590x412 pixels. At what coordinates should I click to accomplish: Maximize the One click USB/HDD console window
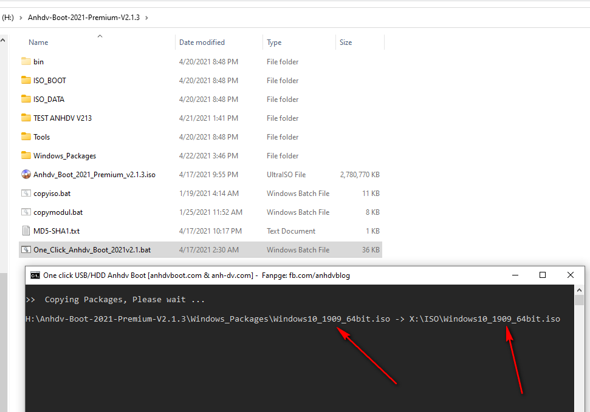pos(543,275)
